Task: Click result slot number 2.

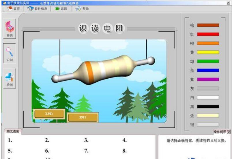Action: click(x=47, y=140)
